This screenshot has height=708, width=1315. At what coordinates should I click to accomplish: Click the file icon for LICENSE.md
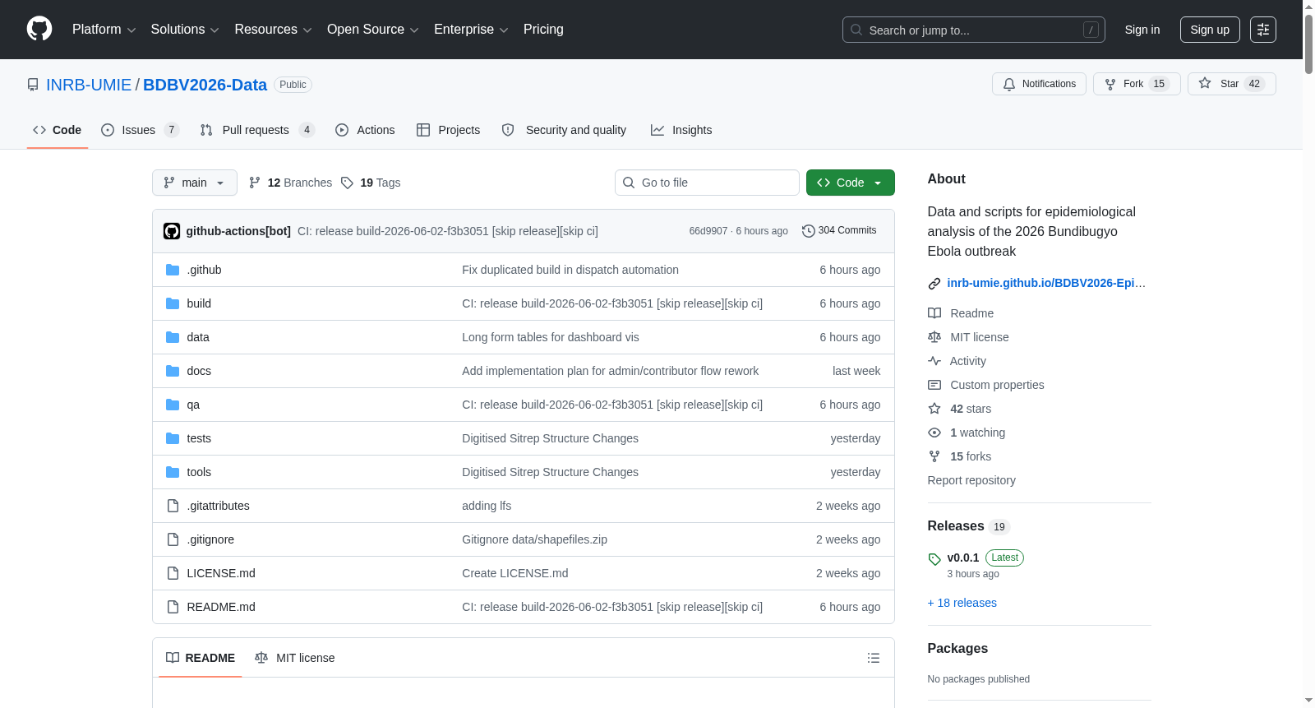[173, 573]
